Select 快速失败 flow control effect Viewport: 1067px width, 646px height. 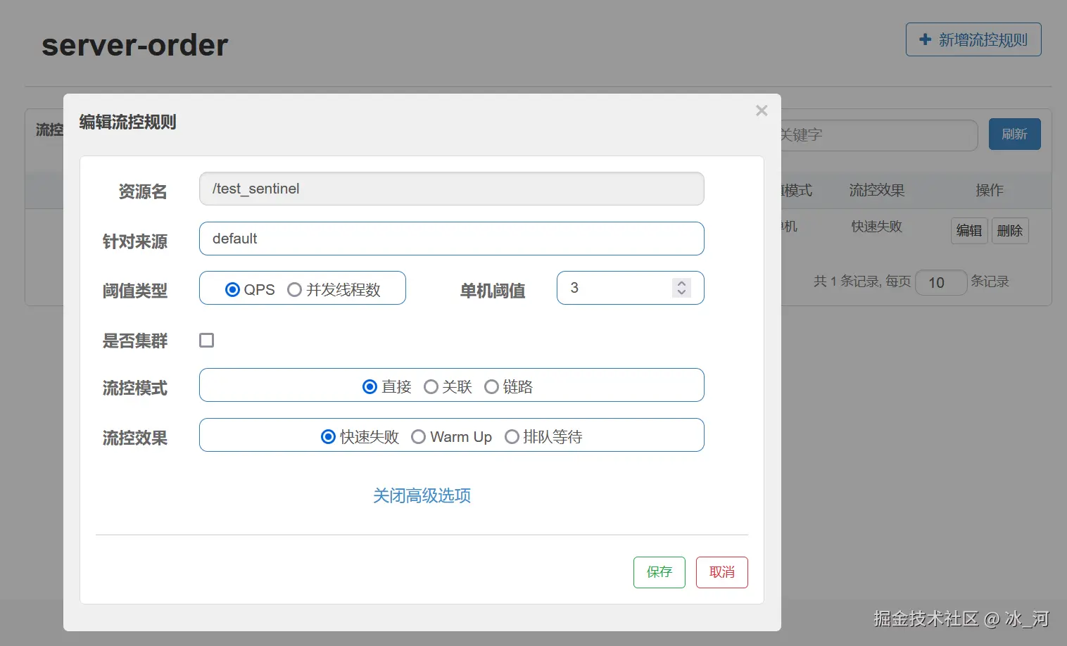pos(328,436)
